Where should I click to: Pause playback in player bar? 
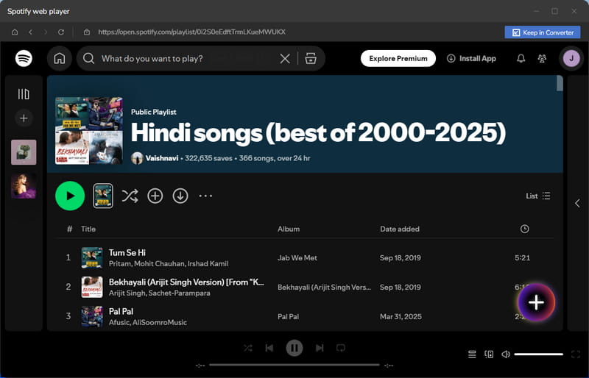[294, 348]
